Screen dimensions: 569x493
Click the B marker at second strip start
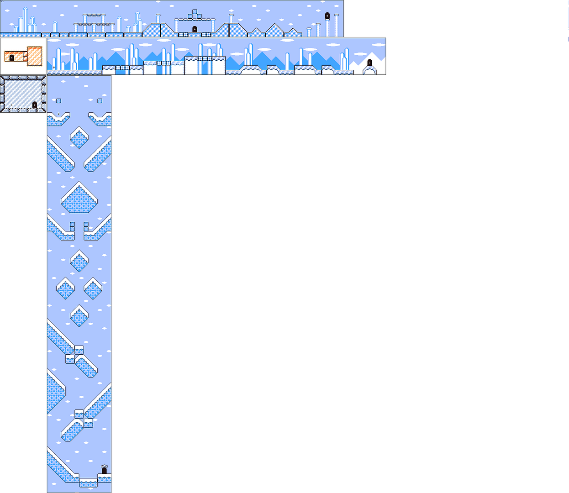coord(54,68)
